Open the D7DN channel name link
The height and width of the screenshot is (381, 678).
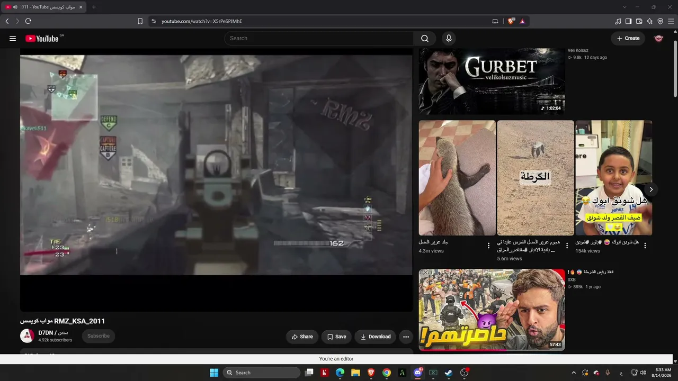53,333
